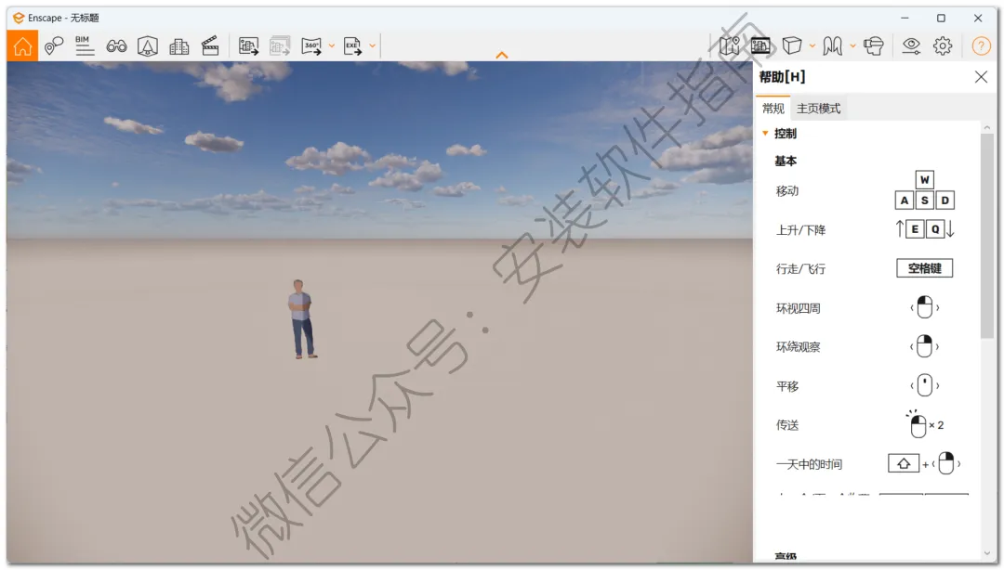Click help panel vertical scrollbar thumb
1004x570 pixels.
pos(986,236)
